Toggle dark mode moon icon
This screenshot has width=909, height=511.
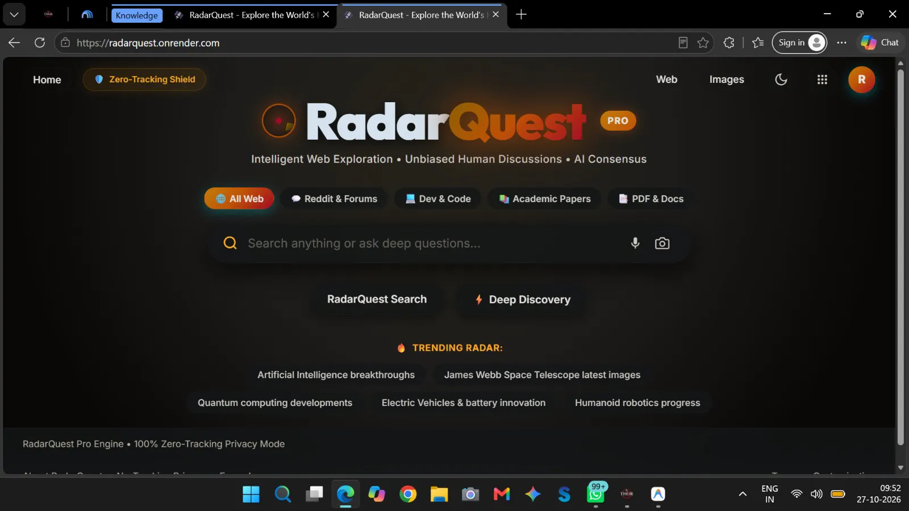click(781, 79)
